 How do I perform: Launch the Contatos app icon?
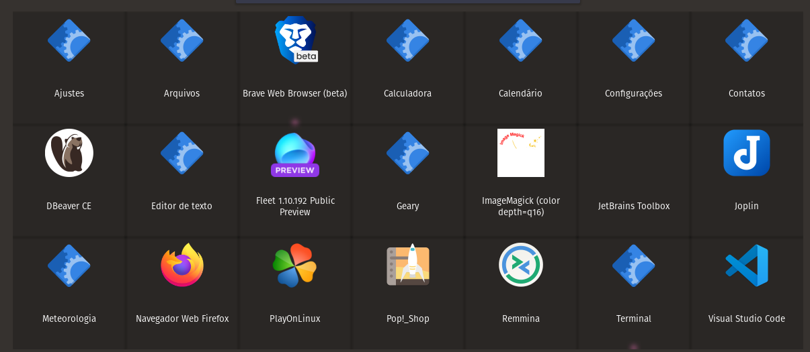pos(747,40)
